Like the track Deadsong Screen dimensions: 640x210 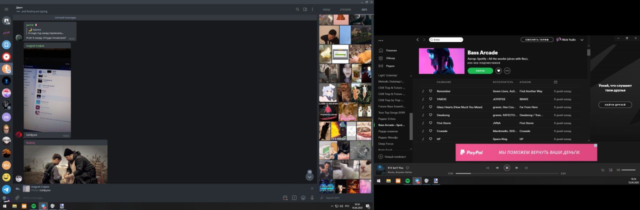pyautogui.click(x=430, y=115)
